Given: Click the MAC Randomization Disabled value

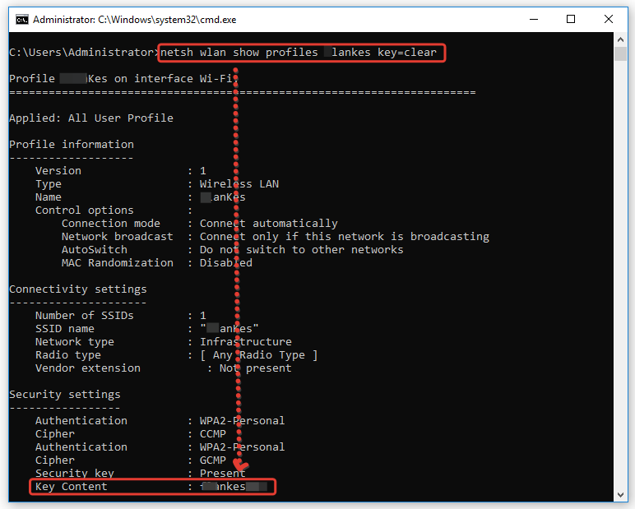Looking at the screenshot, I should 225,263.
